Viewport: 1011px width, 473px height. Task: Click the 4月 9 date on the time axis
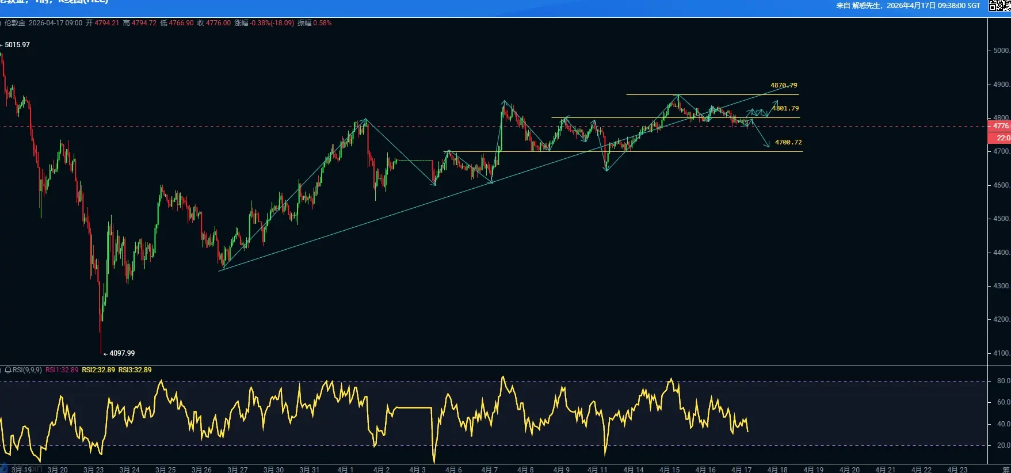562,470
